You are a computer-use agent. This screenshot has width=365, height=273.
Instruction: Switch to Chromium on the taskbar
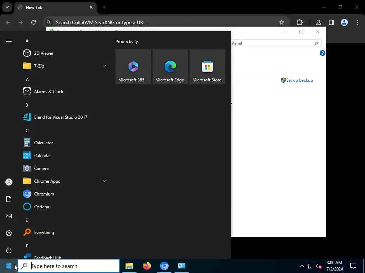164,266
